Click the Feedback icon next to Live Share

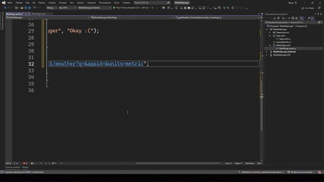click(x=319, y=8)
